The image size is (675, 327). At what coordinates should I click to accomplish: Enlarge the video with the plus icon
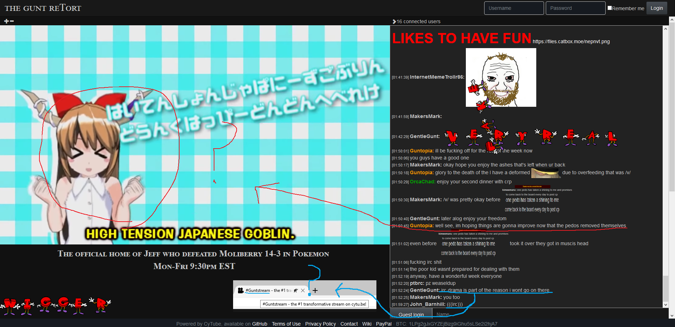(x=6, y=21)
